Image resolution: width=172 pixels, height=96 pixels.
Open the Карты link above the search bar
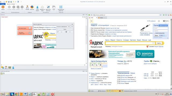(x=107, y=40)
